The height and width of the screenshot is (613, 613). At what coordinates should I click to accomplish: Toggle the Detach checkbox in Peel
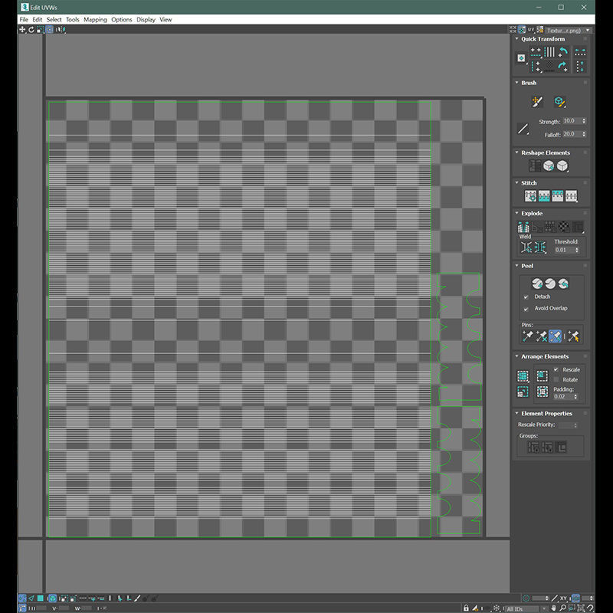click(x=526, y=297)
